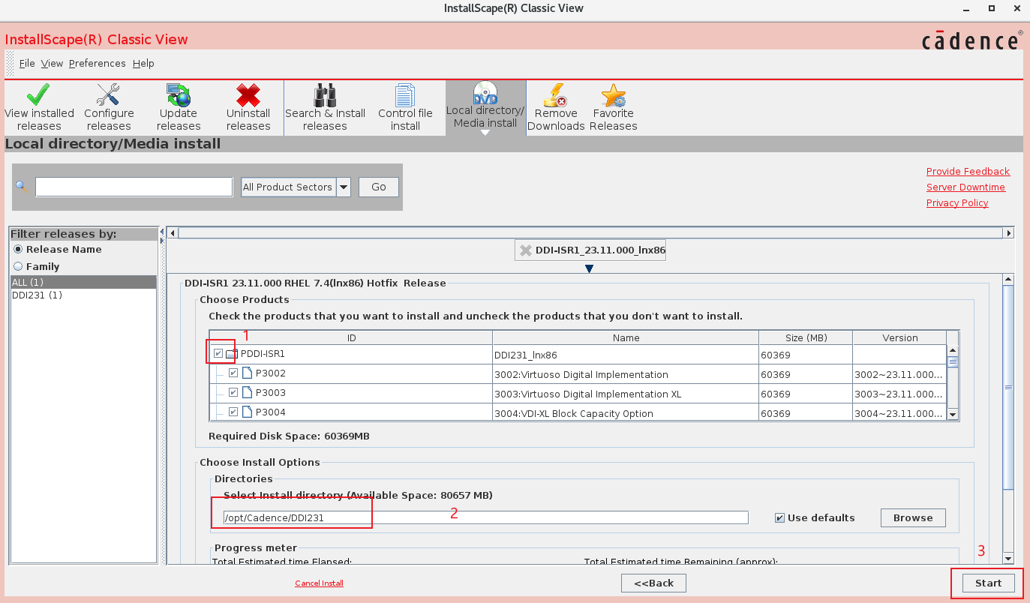Open the All Product Sectors dropdown
1030x603 pixels.
pos(343,187)
